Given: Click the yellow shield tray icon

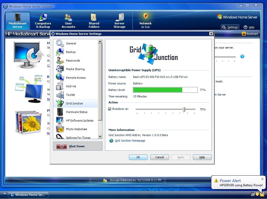Looking at the screenshot, I should [257, 194].
